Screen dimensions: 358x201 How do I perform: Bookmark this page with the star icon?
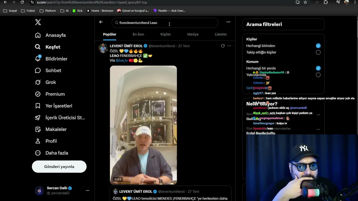pyautogui.click(x=305, y=2)
